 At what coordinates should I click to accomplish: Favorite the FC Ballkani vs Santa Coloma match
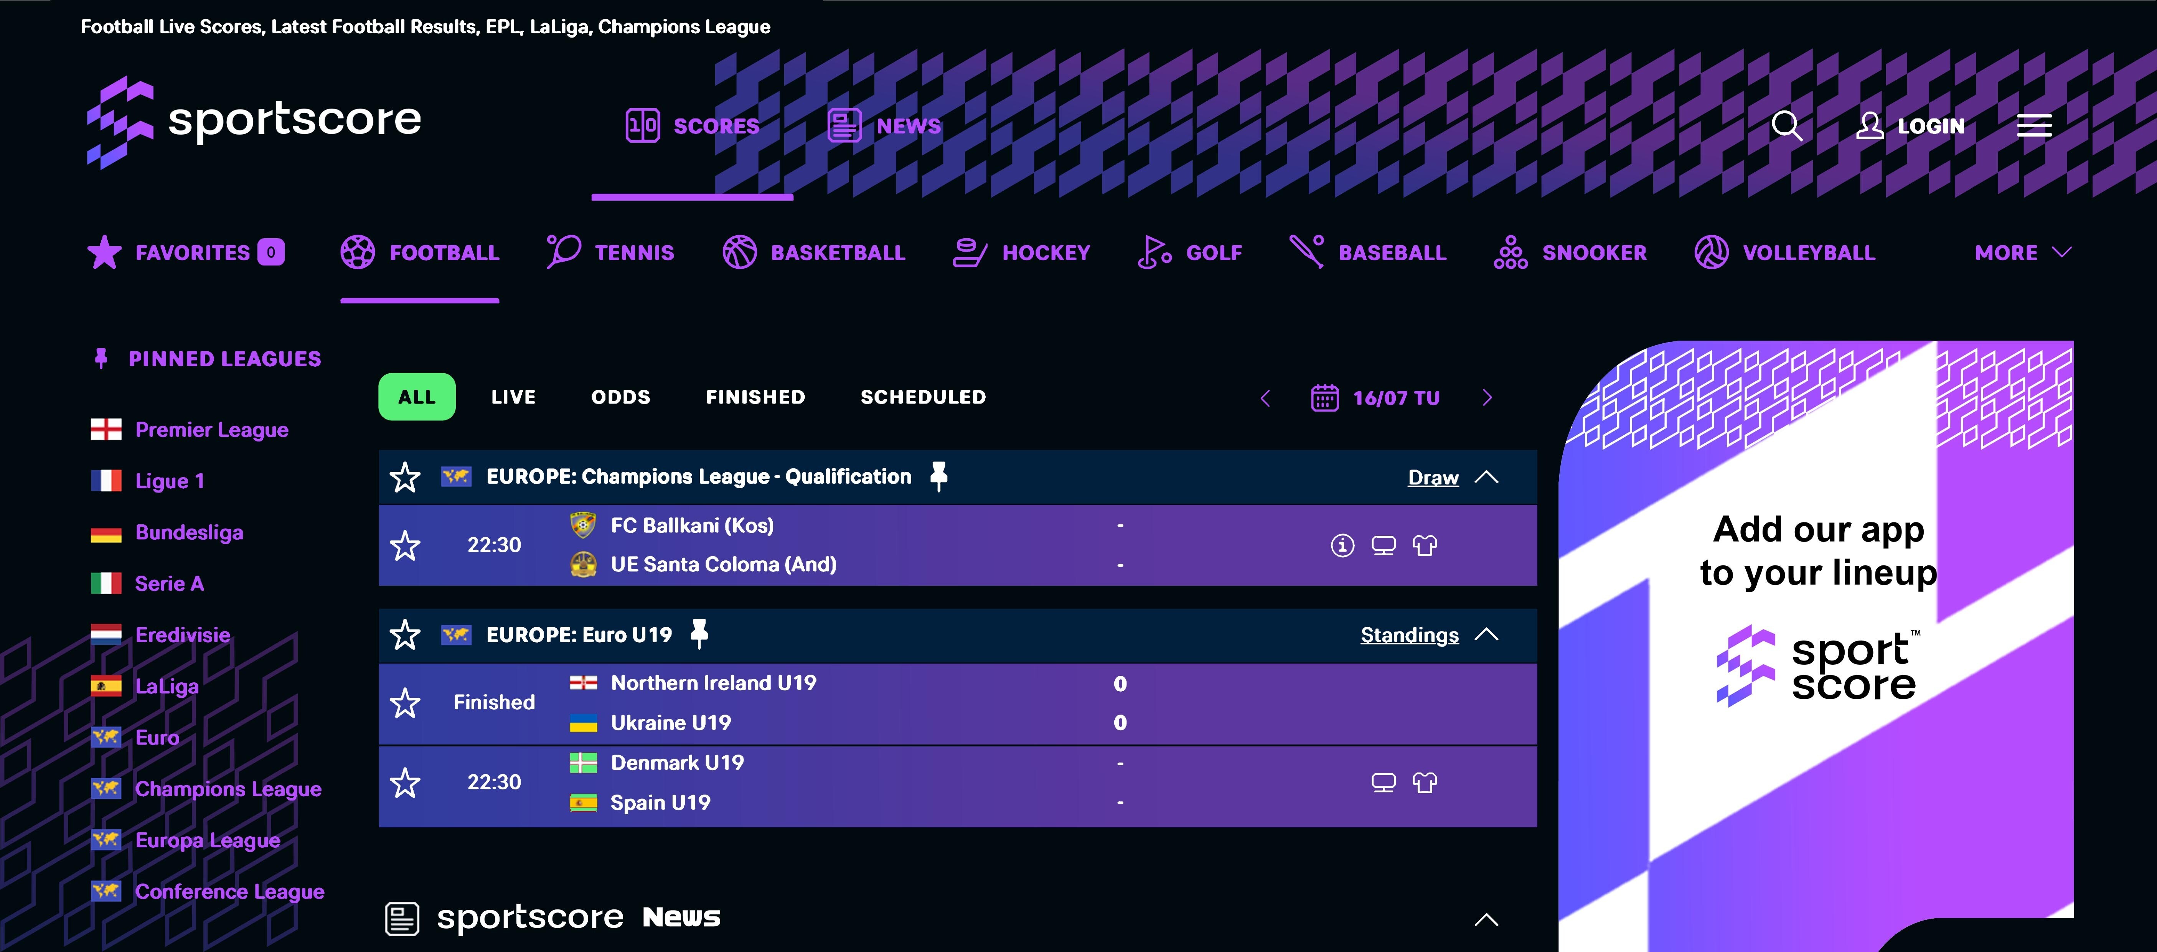[405, 546]
